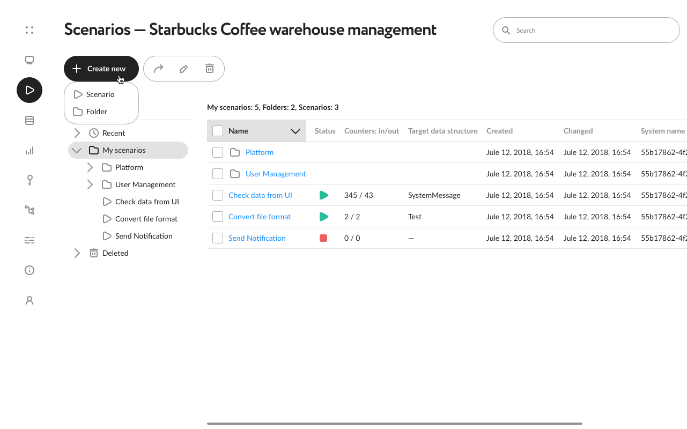The width and height of the screenshot is (687, 429).
Task: Click the trash delete toolbar icon
Action: [x=210, y=69]
